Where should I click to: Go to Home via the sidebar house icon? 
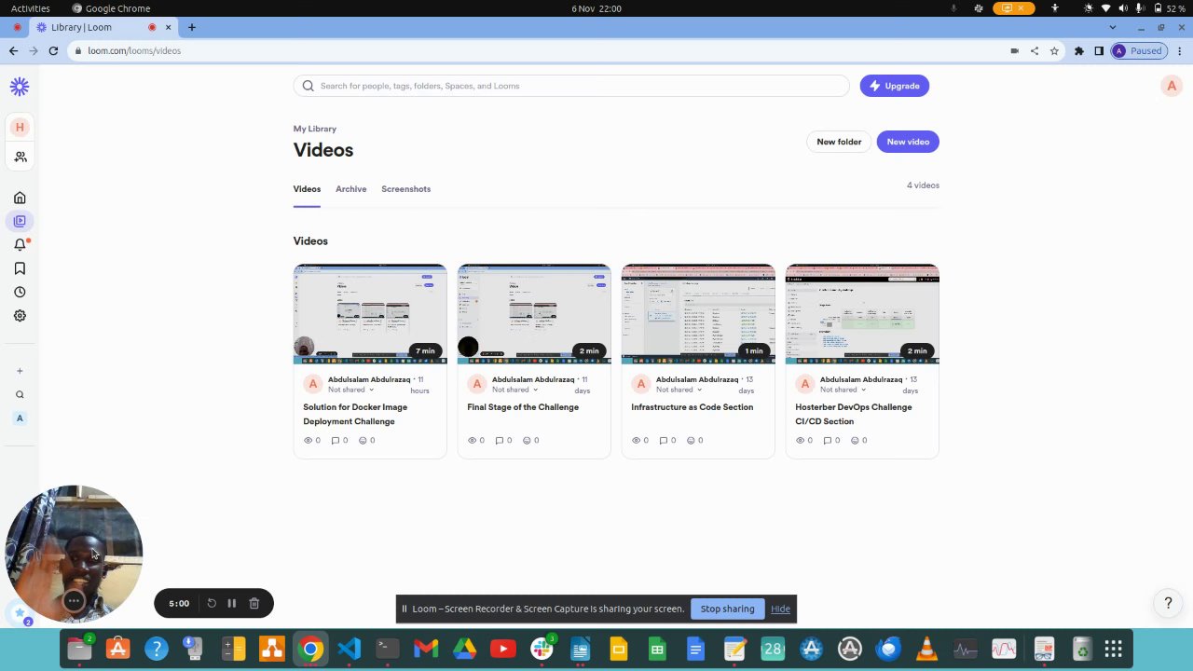pos(20,198)
